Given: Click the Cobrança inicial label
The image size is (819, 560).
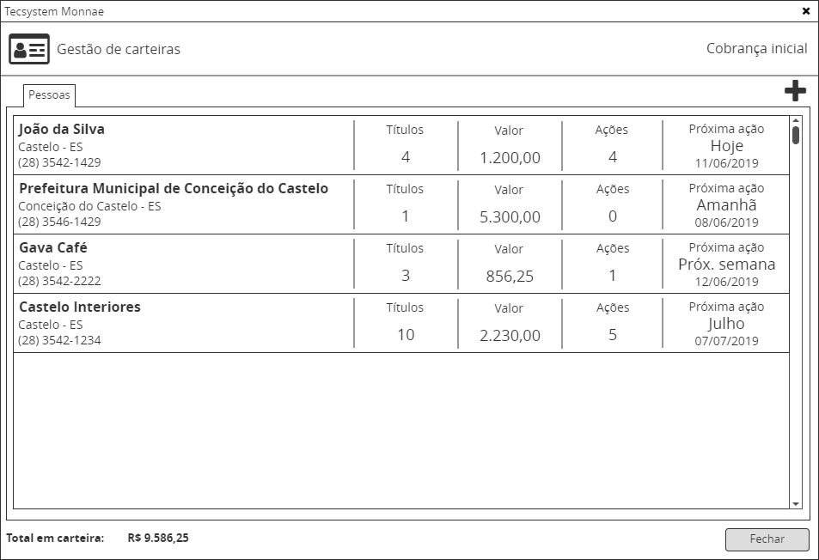Looking at the screenshot, I should coord(755,48).
